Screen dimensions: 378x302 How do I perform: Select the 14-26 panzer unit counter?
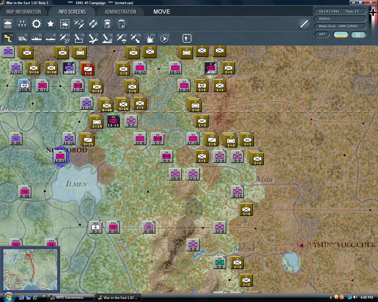[184, 86]
